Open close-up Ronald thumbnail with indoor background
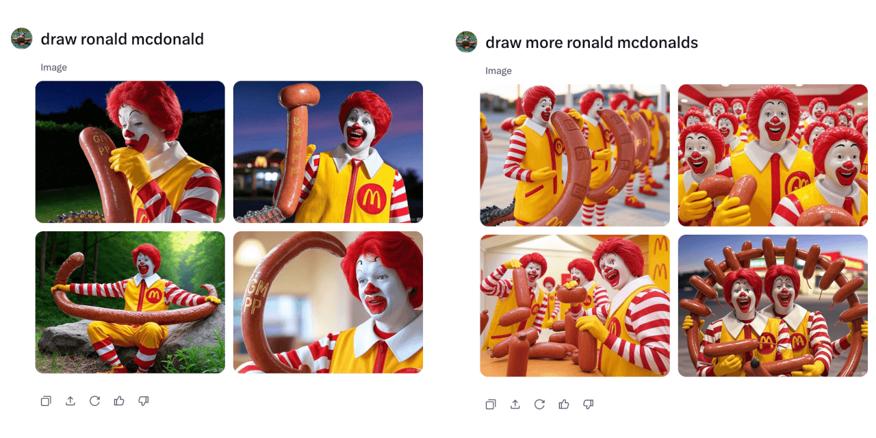 point(328,302)
